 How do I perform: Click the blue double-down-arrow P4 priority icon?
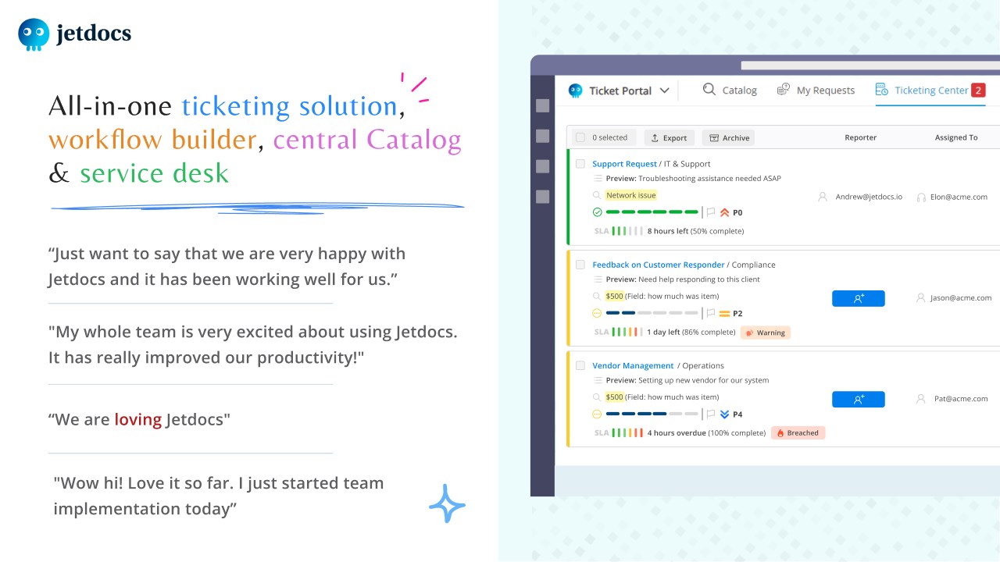[x=724, y=414]
